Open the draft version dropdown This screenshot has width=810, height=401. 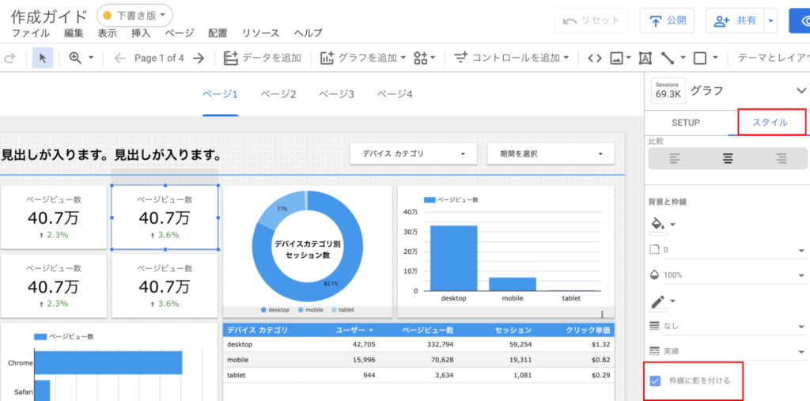coord(134,16)
